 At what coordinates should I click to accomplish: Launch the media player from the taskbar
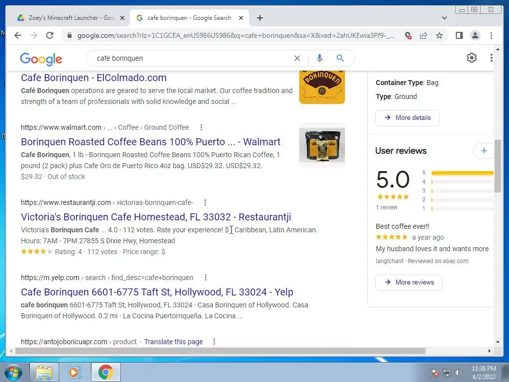coord(75,372)
